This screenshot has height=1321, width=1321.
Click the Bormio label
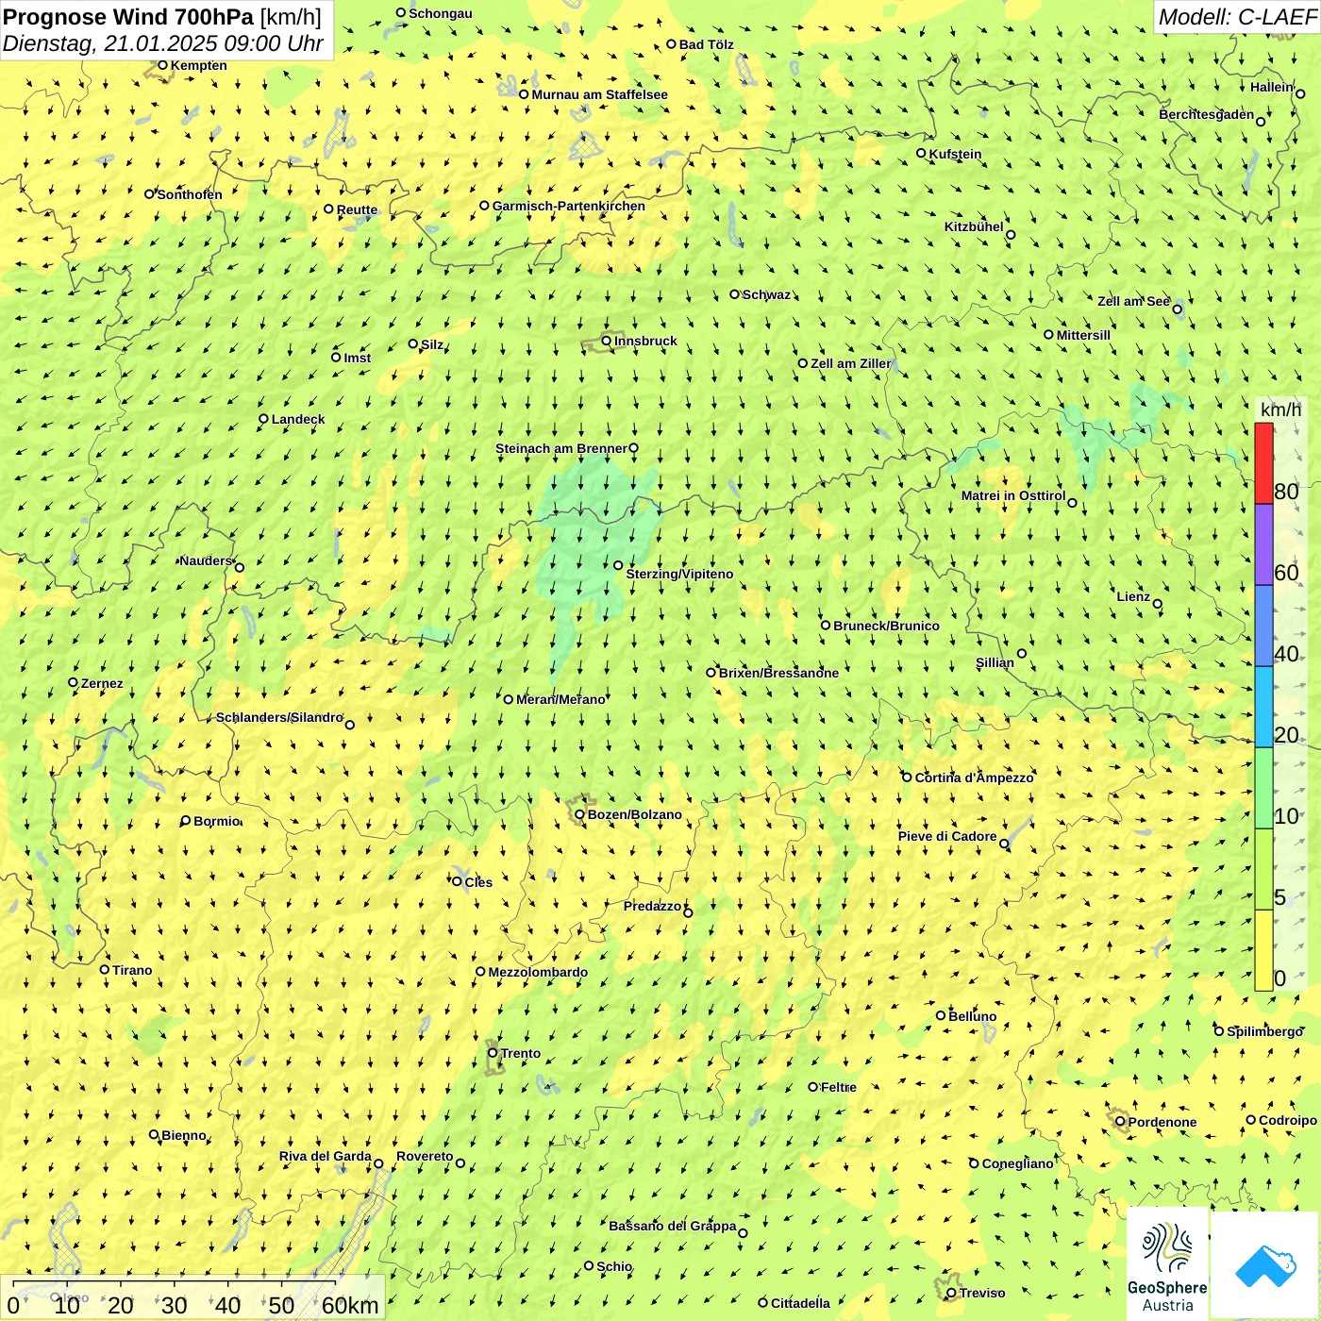(217, 821)
